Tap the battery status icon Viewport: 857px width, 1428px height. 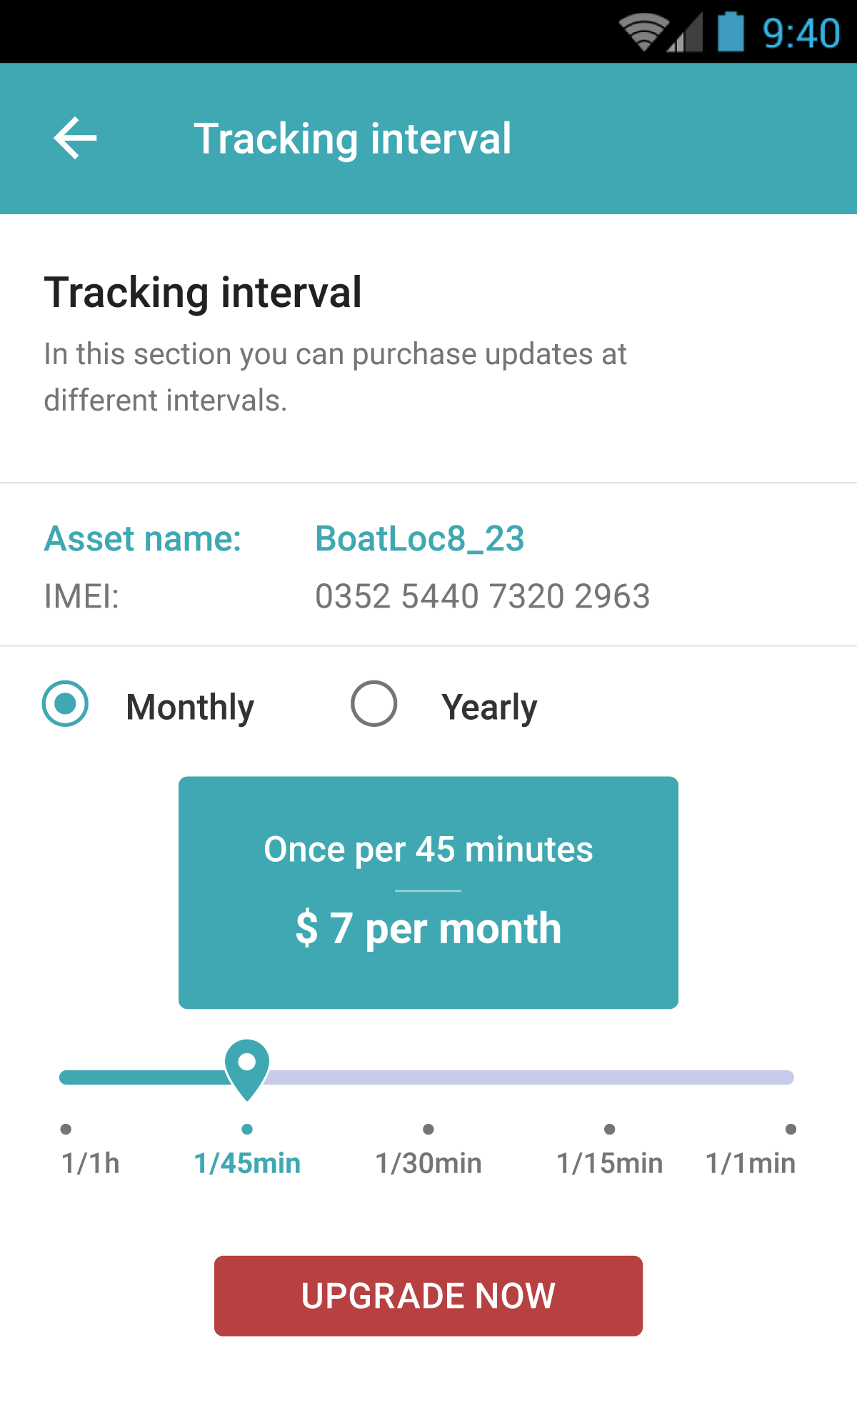[x=730, y=32]
